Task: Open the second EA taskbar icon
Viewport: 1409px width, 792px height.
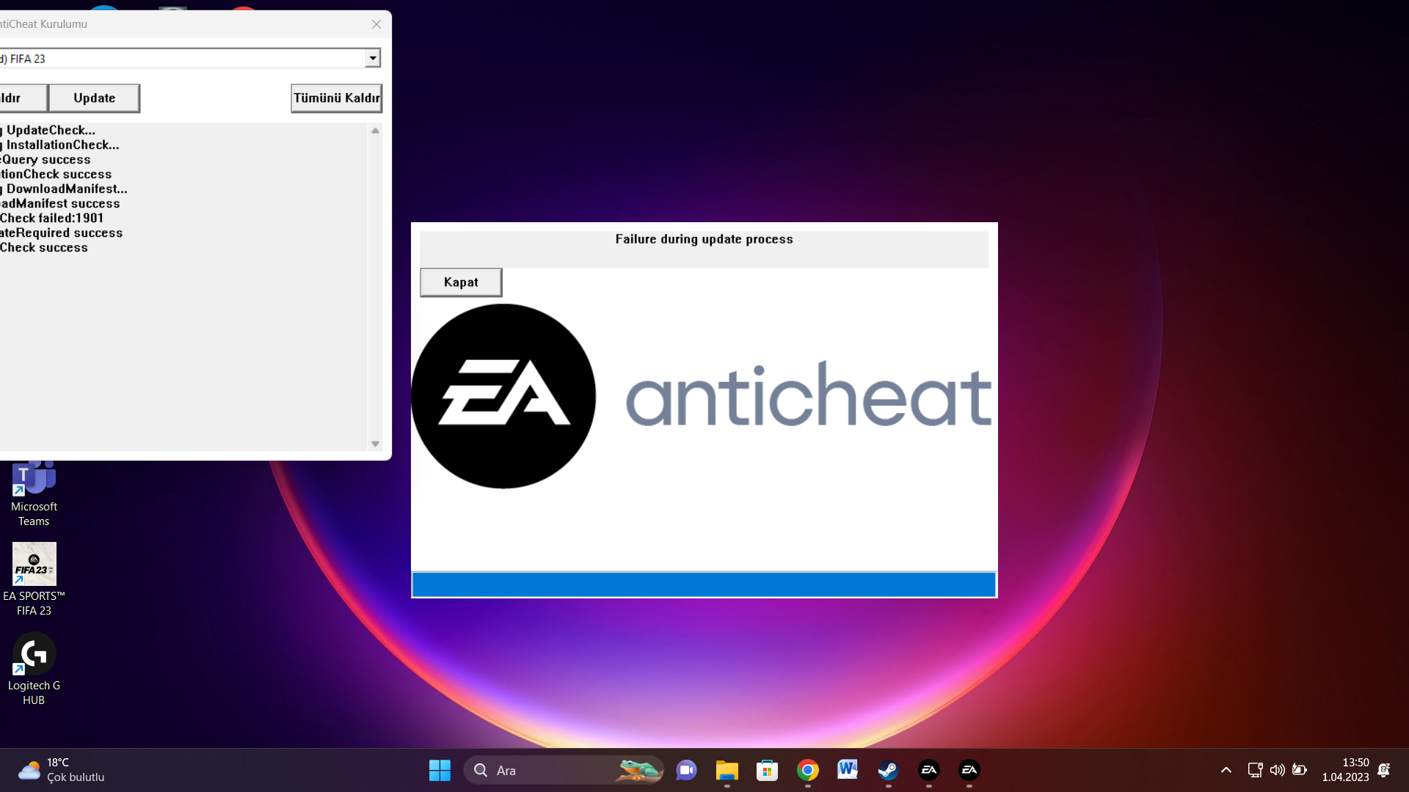Action: [969, 770]
